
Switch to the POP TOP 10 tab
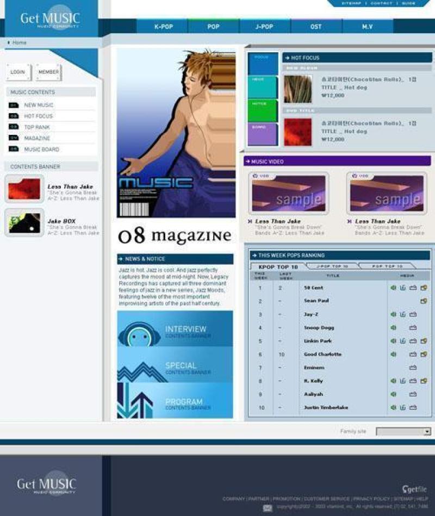click(387, 266)
